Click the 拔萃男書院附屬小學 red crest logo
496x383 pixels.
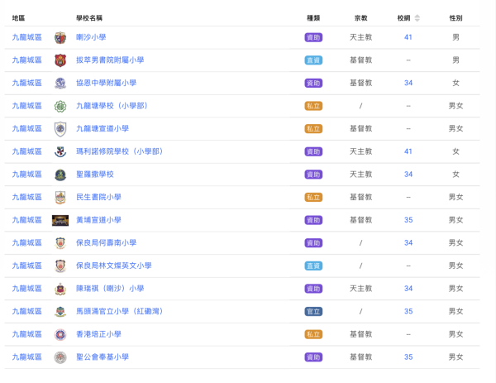coord(60,60)
